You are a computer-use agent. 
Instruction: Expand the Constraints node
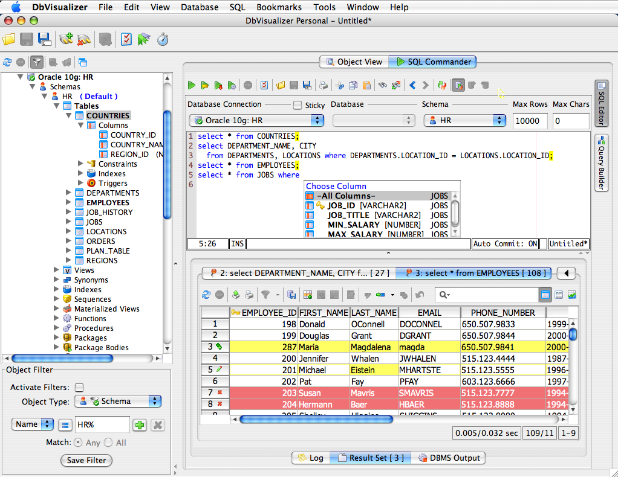[x=81, y=164]
